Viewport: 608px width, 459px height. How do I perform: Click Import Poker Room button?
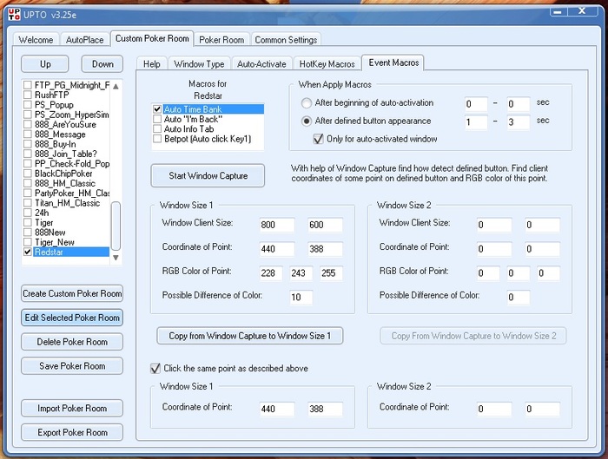pyautogui.click(x=72, y=409)
